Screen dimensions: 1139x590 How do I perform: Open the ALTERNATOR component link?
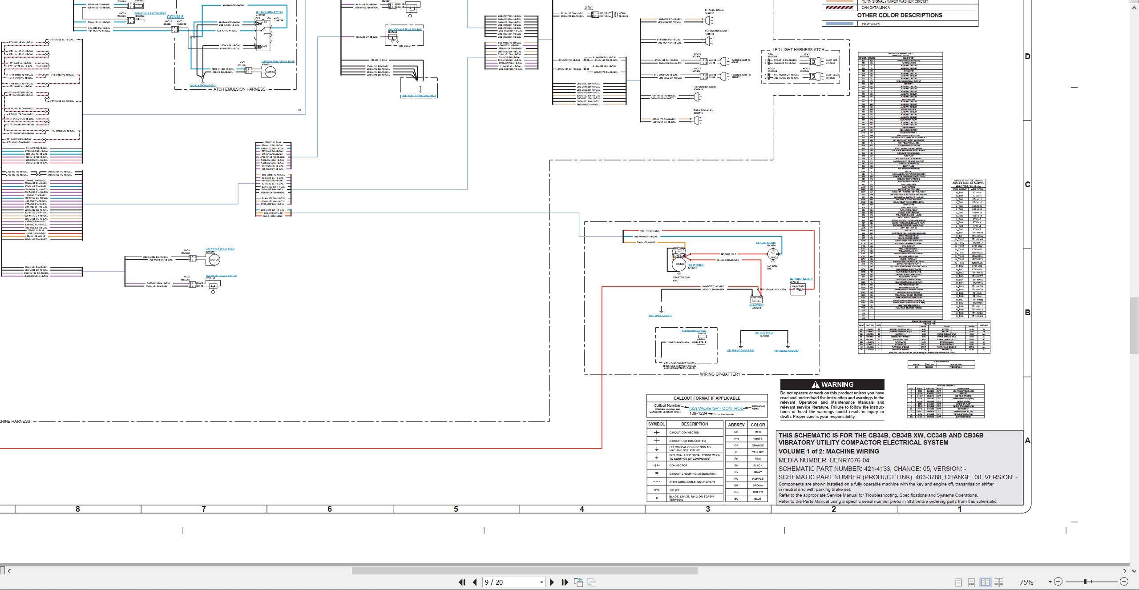click(x=766, y=243)
